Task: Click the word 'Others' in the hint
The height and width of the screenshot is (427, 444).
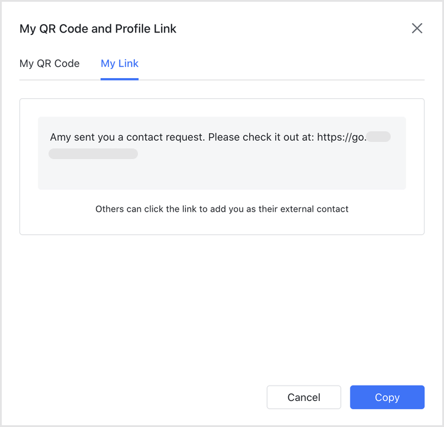Action: pyautogui.click(x=110, y=209)
